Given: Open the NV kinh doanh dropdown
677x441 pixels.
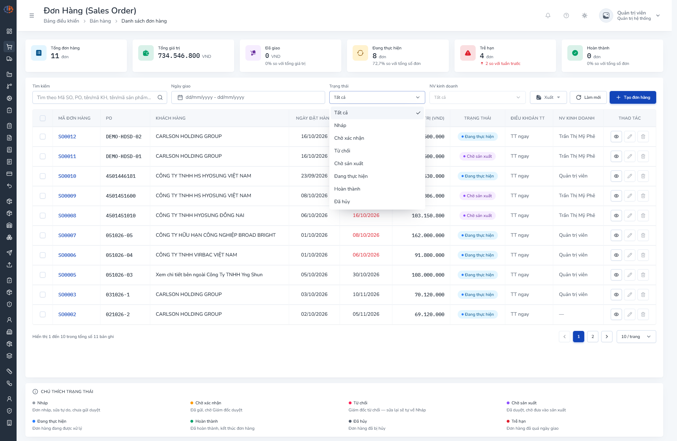Looking at the screenshot, I should point(477,97).
